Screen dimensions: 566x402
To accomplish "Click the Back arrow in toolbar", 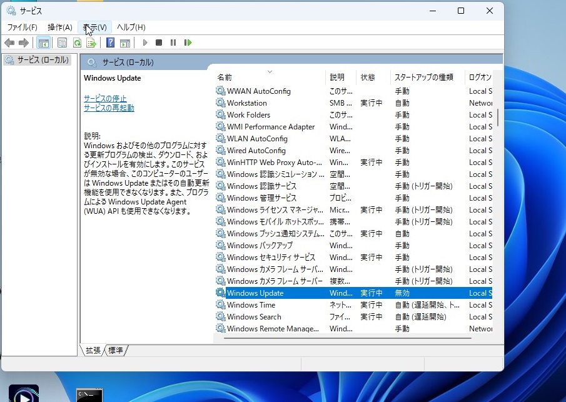I will [x=9, y=43].
